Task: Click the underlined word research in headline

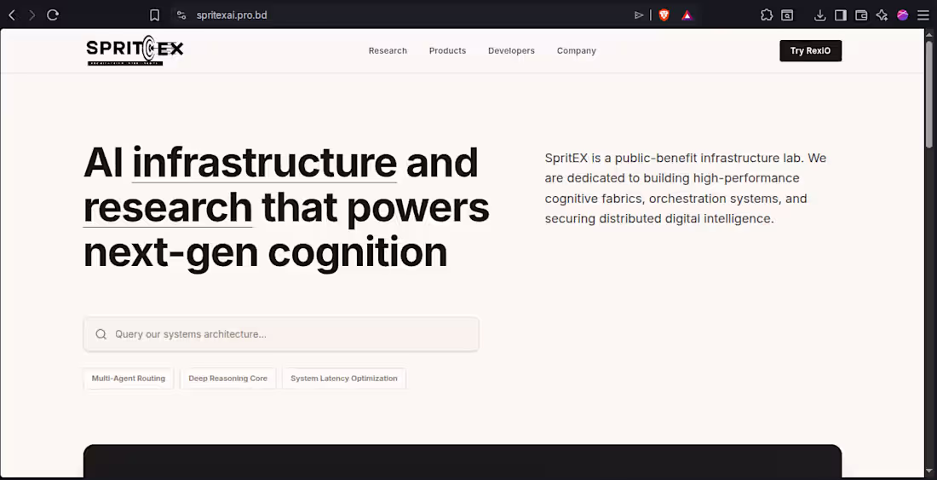Action: pyautogui.click(x=168, y=207)
